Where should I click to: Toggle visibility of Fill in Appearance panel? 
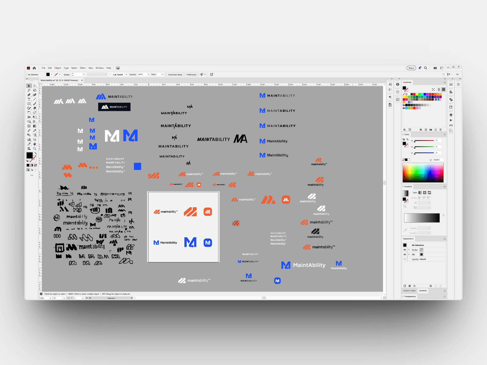(405, 254)
